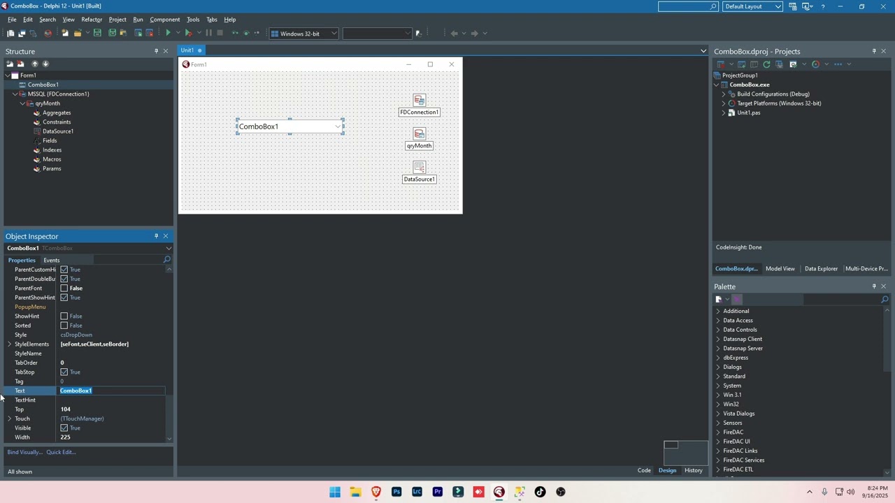
Task: Expand Data Access palette category
Action: pyautogui.click(x=718, y=321)
